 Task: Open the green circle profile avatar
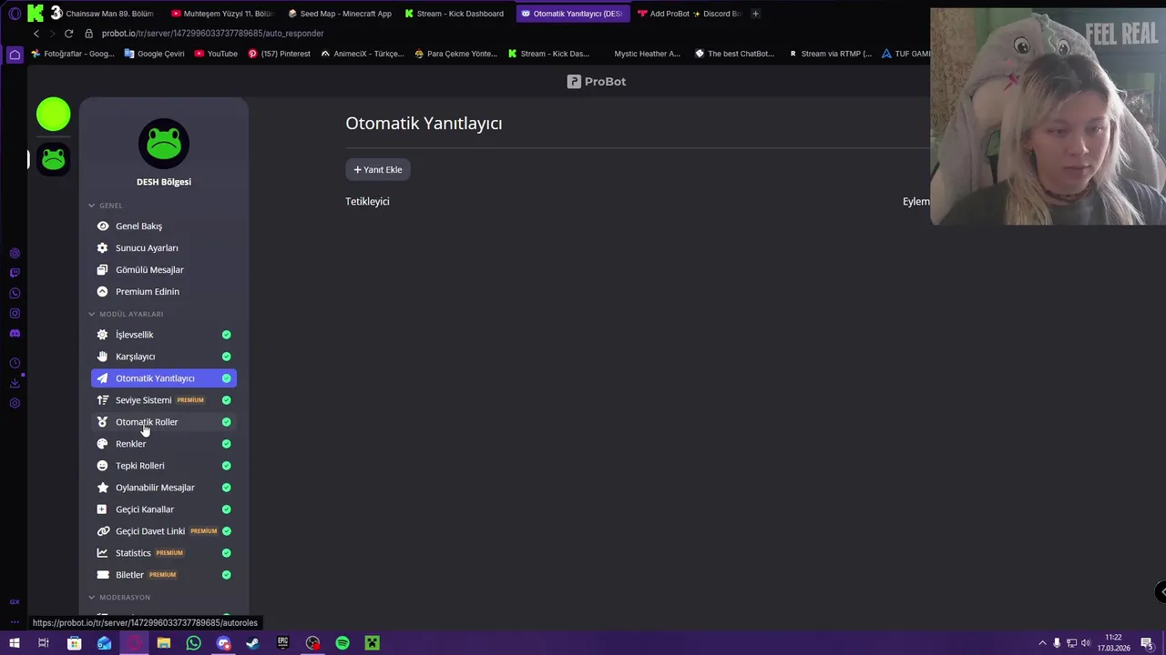[x=54, y=115]
